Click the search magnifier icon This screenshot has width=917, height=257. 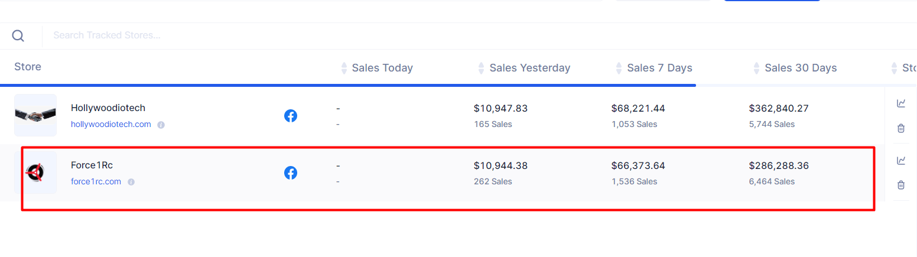pyautogui.click(x=18, y=36)
